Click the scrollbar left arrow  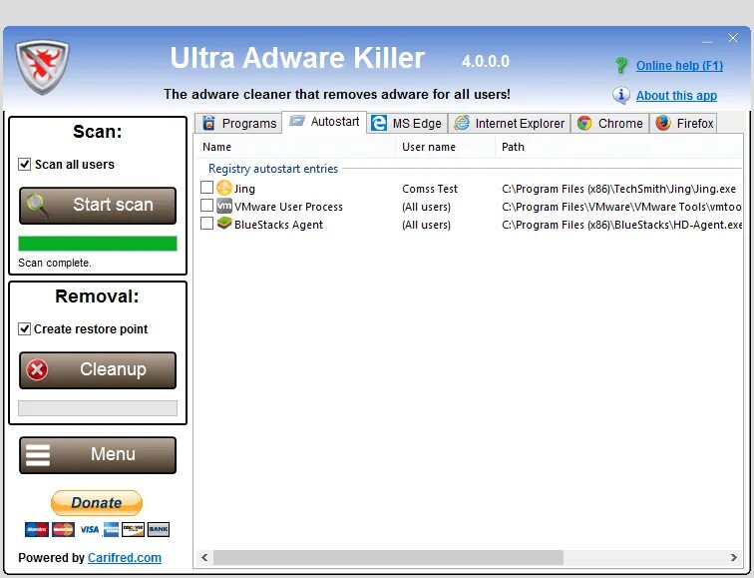pyautogui.click(x=204, y=557)
